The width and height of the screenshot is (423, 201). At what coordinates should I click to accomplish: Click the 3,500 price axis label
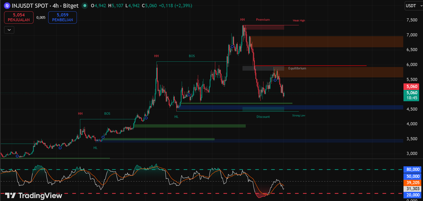point(411,139)
